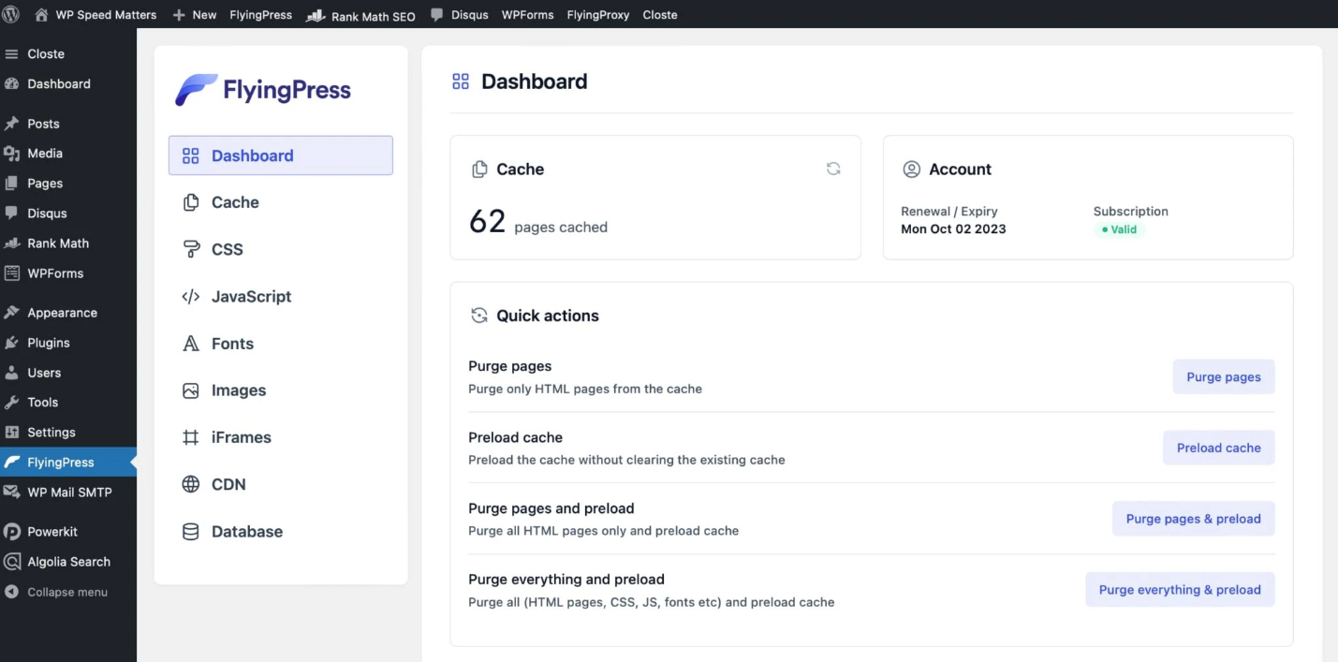The height and width of the screenshot is (662, 1338).
Task: Click the Images picture icon
Action: [191, 390]
